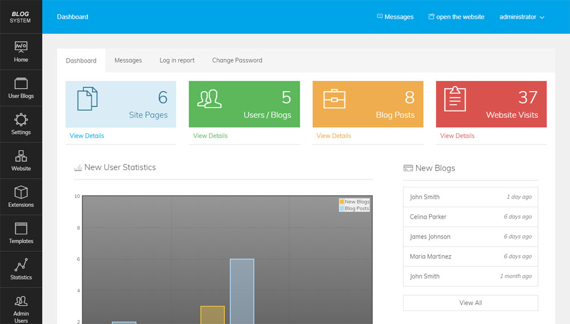The width and height of the screenshot is (570, 324).
Task: View Details under Site Pages
Action: (87, 136)
